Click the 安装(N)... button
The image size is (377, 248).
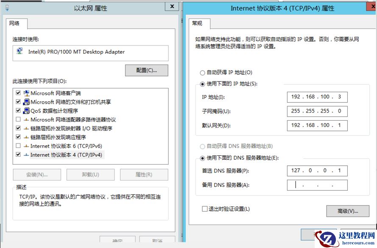coord(37,175)
